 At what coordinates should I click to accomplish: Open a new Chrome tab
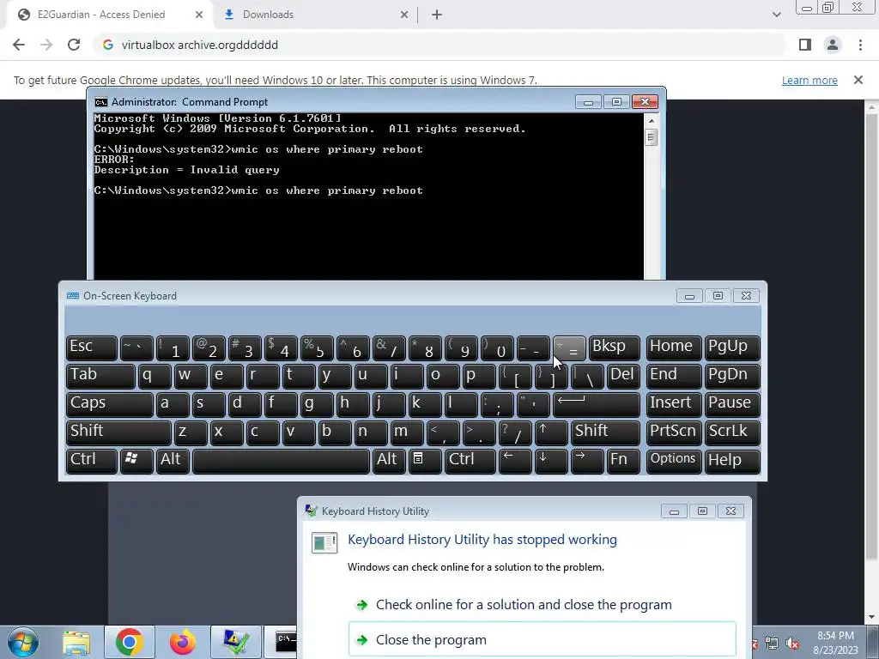pos(437,15)
